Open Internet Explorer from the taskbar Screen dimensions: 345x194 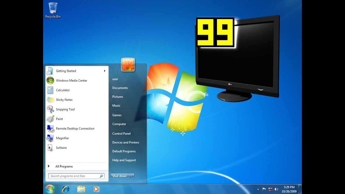coord(65,189)
